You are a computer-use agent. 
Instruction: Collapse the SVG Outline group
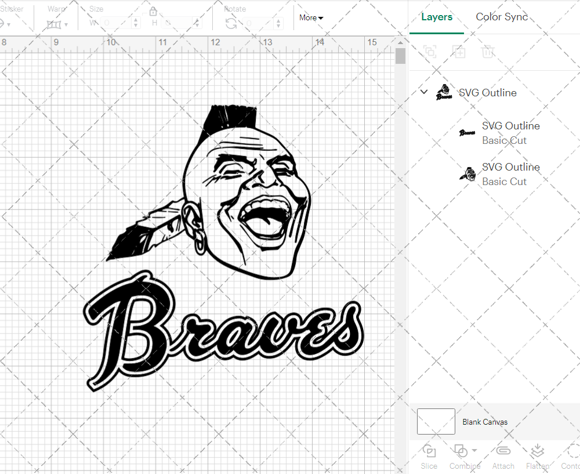click(423, 92)
